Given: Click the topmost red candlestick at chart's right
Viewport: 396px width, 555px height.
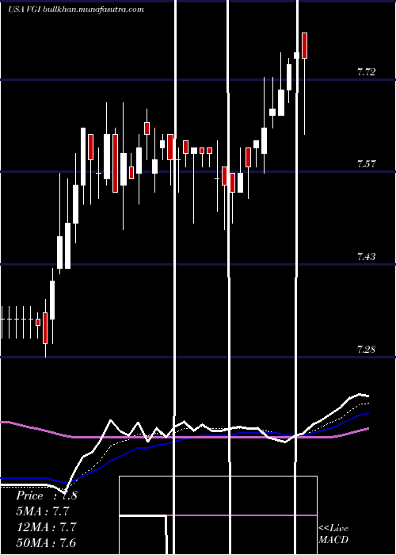Looking at the screenshot, I should (304, 45).
